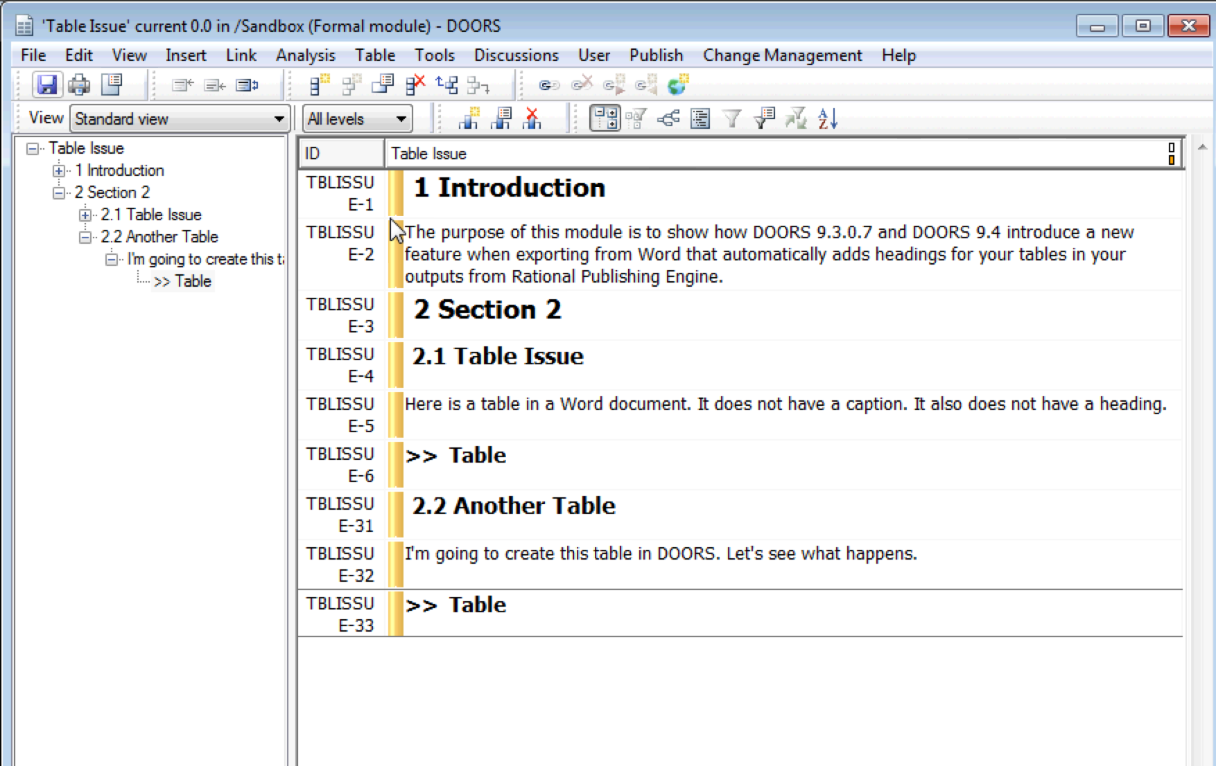This screenshot has height=766, width=1216.
Task: Open the Analysis menu
Action: 305,55
